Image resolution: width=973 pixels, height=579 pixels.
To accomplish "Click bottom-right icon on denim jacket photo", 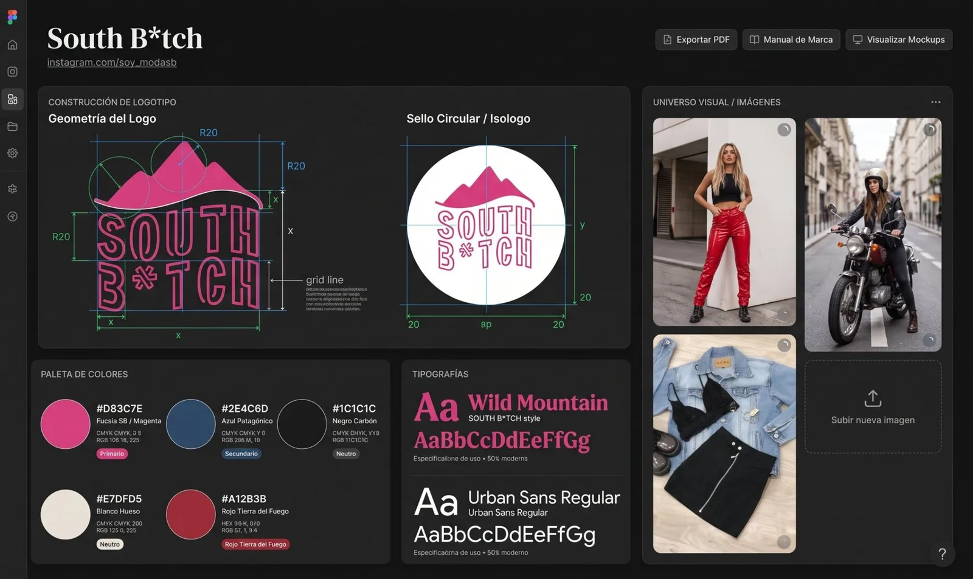I will (x=784, y=541).
